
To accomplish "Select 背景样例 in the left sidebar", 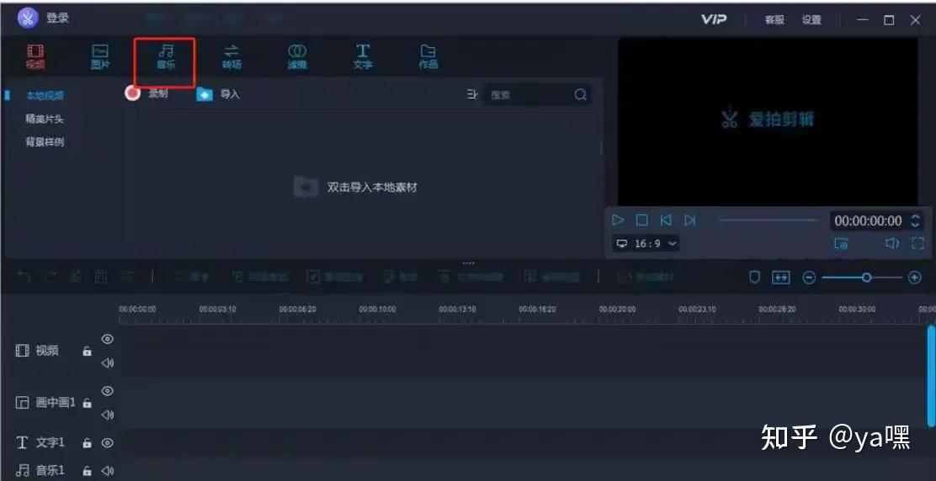I will click(45, 142).
